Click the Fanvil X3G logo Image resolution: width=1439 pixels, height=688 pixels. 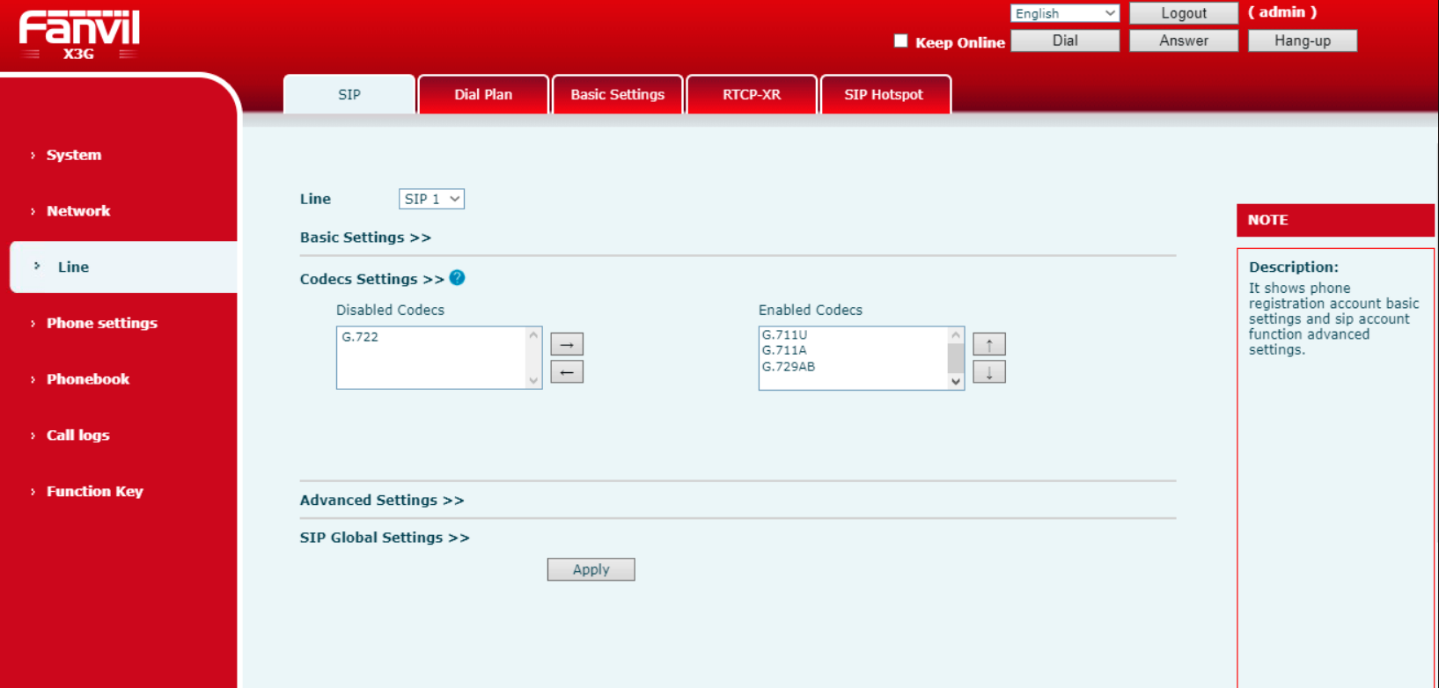(79, 35)
